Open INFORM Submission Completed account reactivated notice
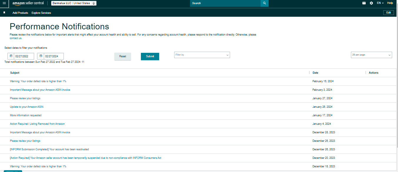Image resolution: width=398 pixels, height=172 pixels. coord(49,149)
